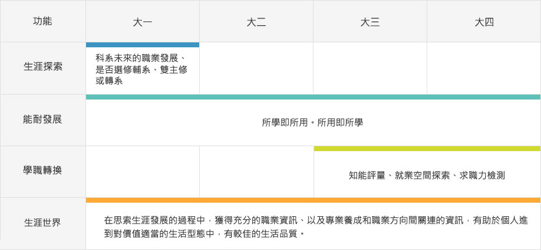Click the orange bar in 生涯世界 row

[313, 200]
